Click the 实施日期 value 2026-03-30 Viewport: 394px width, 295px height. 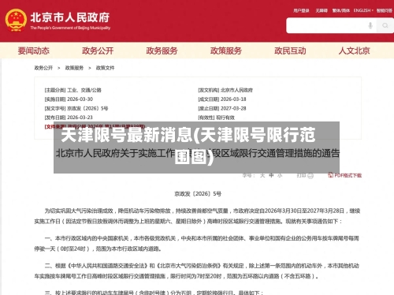pos(80,99)
